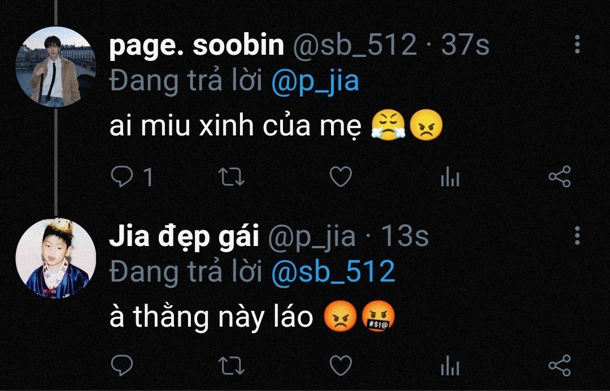
Task: Share the Jia đẹp gái tweet
Action: 559,366
